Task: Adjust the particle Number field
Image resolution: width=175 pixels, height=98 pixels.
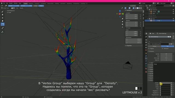Action: (166, 54)
